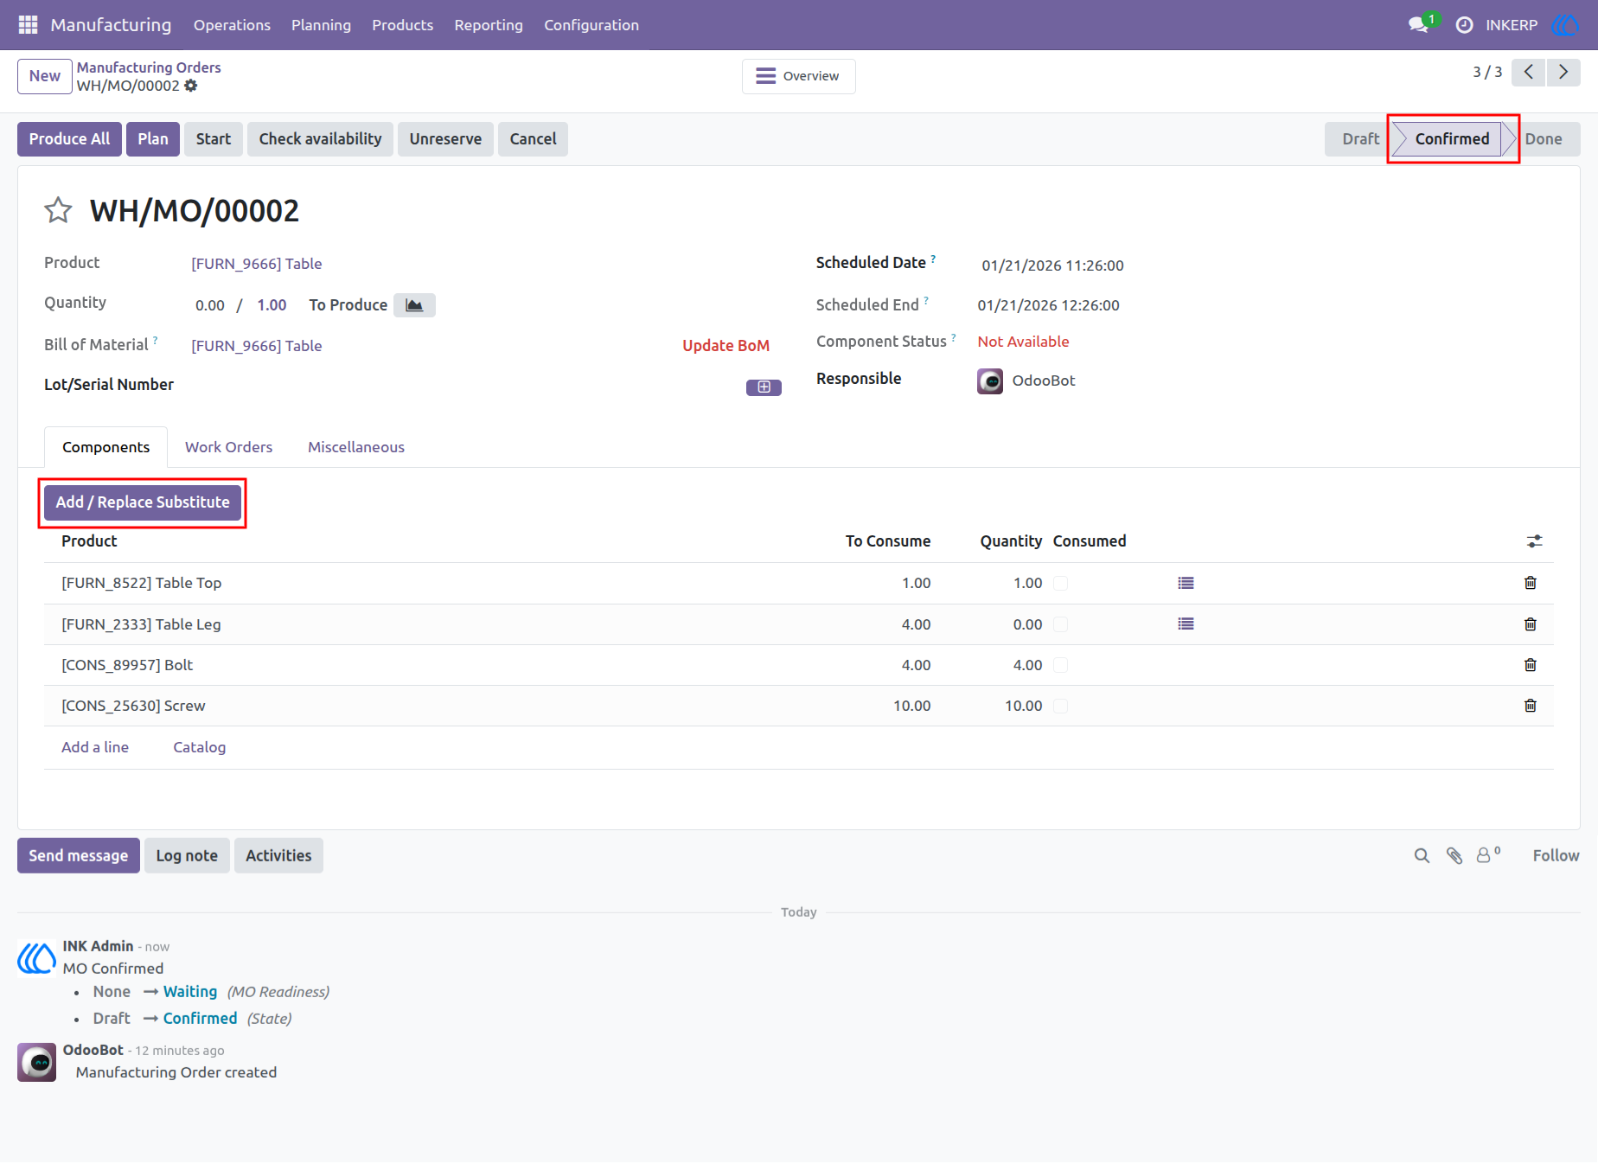Image resolution: width=1598 pixels, height=1164 pixels.
Task: Delete the Table Leg component row
Action: coord(1530,624)
